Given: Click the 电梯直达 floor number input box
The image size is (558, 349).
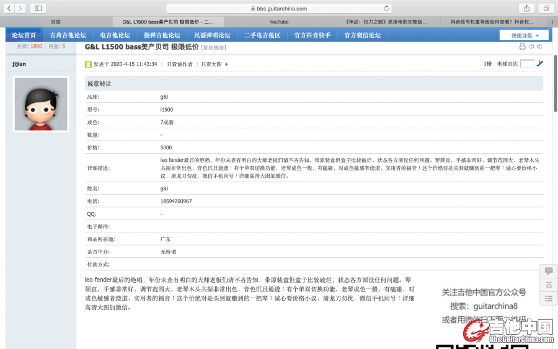Looking at the screenshot, I should click(x=527, y=64).
